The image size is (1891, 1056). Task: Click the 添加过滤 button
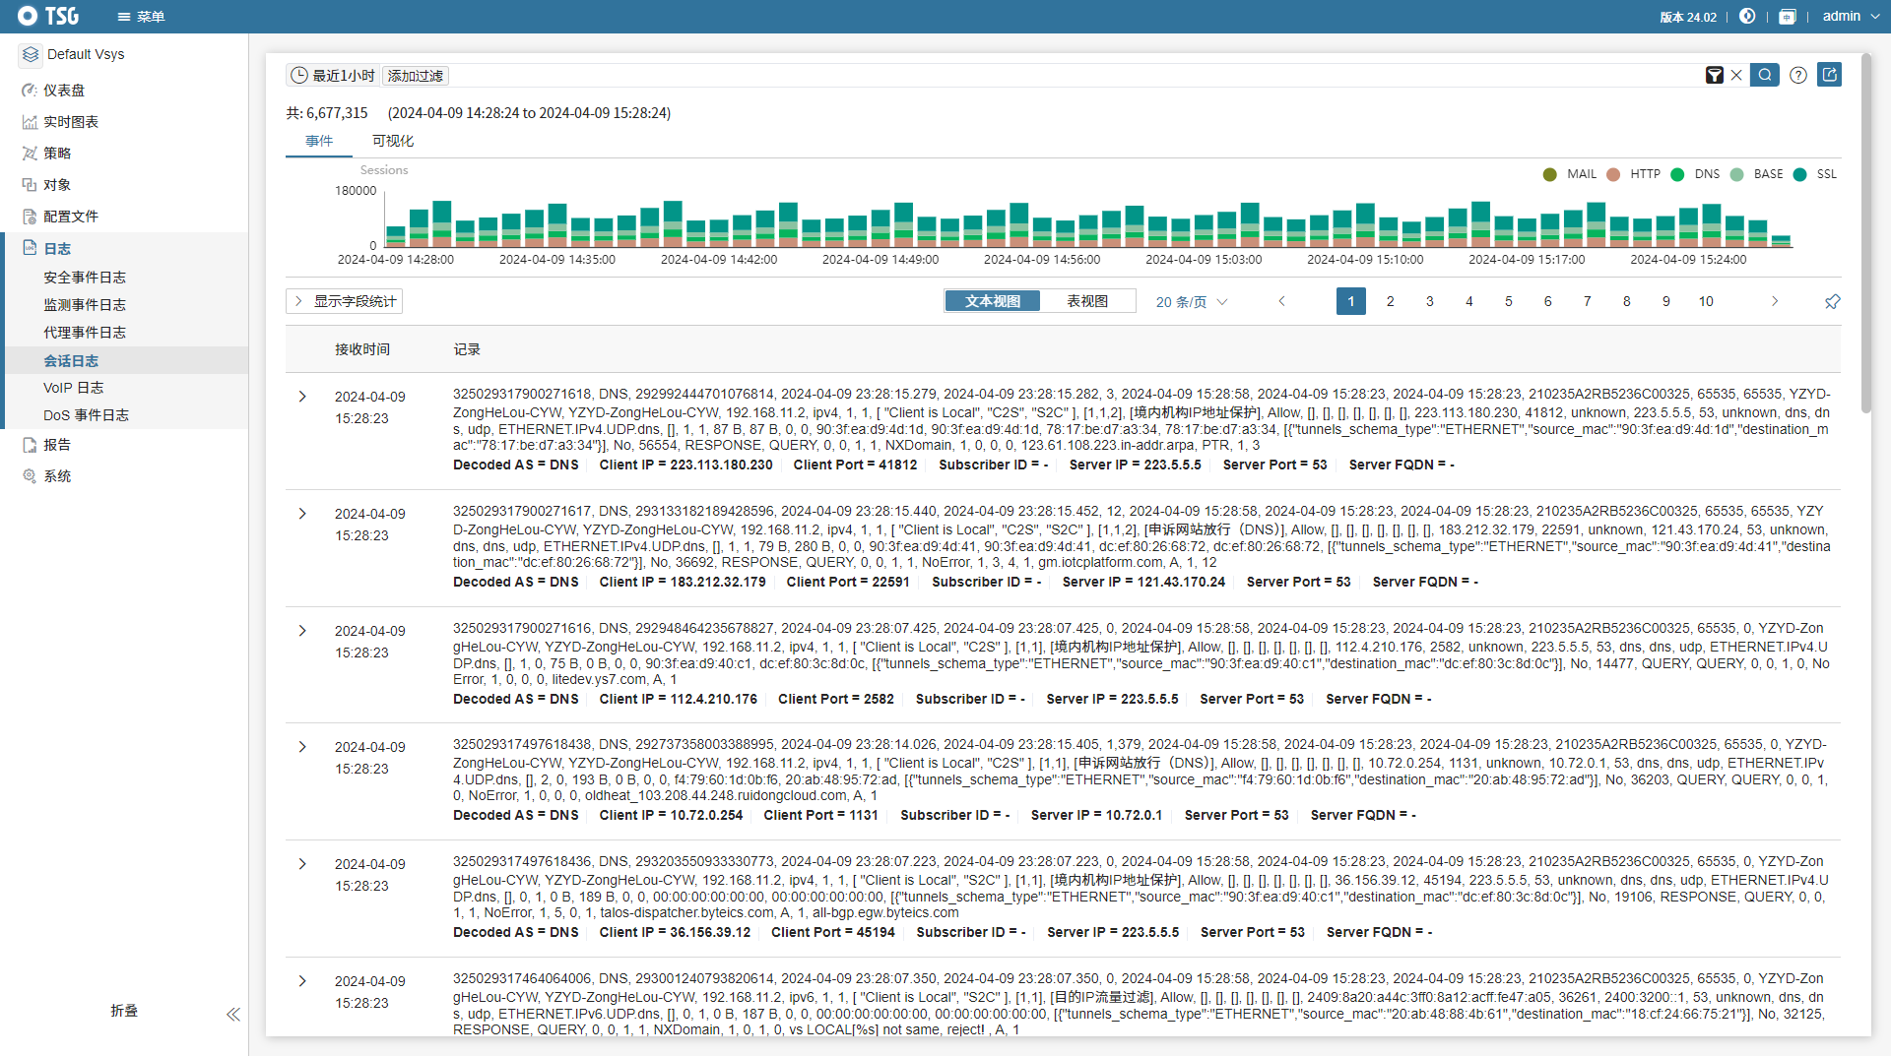415,76
